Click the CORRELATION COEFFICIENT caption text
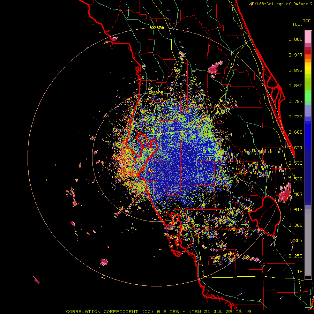 click(x=102, y=312)
